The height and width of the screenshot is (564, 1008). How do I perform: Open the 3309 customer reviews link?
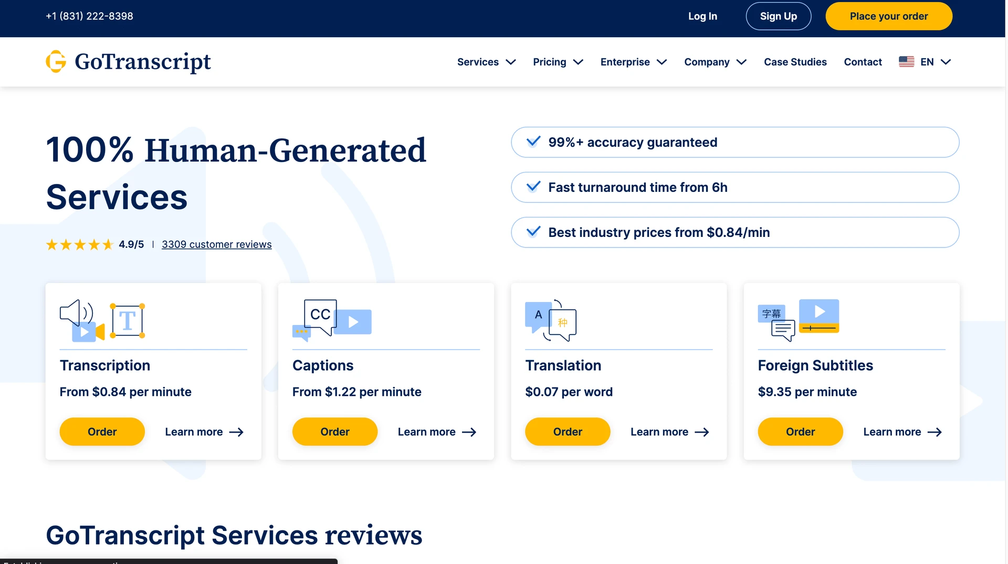[216, 245]
